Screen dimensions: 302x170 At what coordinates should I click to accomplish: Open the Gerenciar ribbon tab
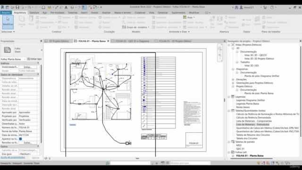[163, 13]
